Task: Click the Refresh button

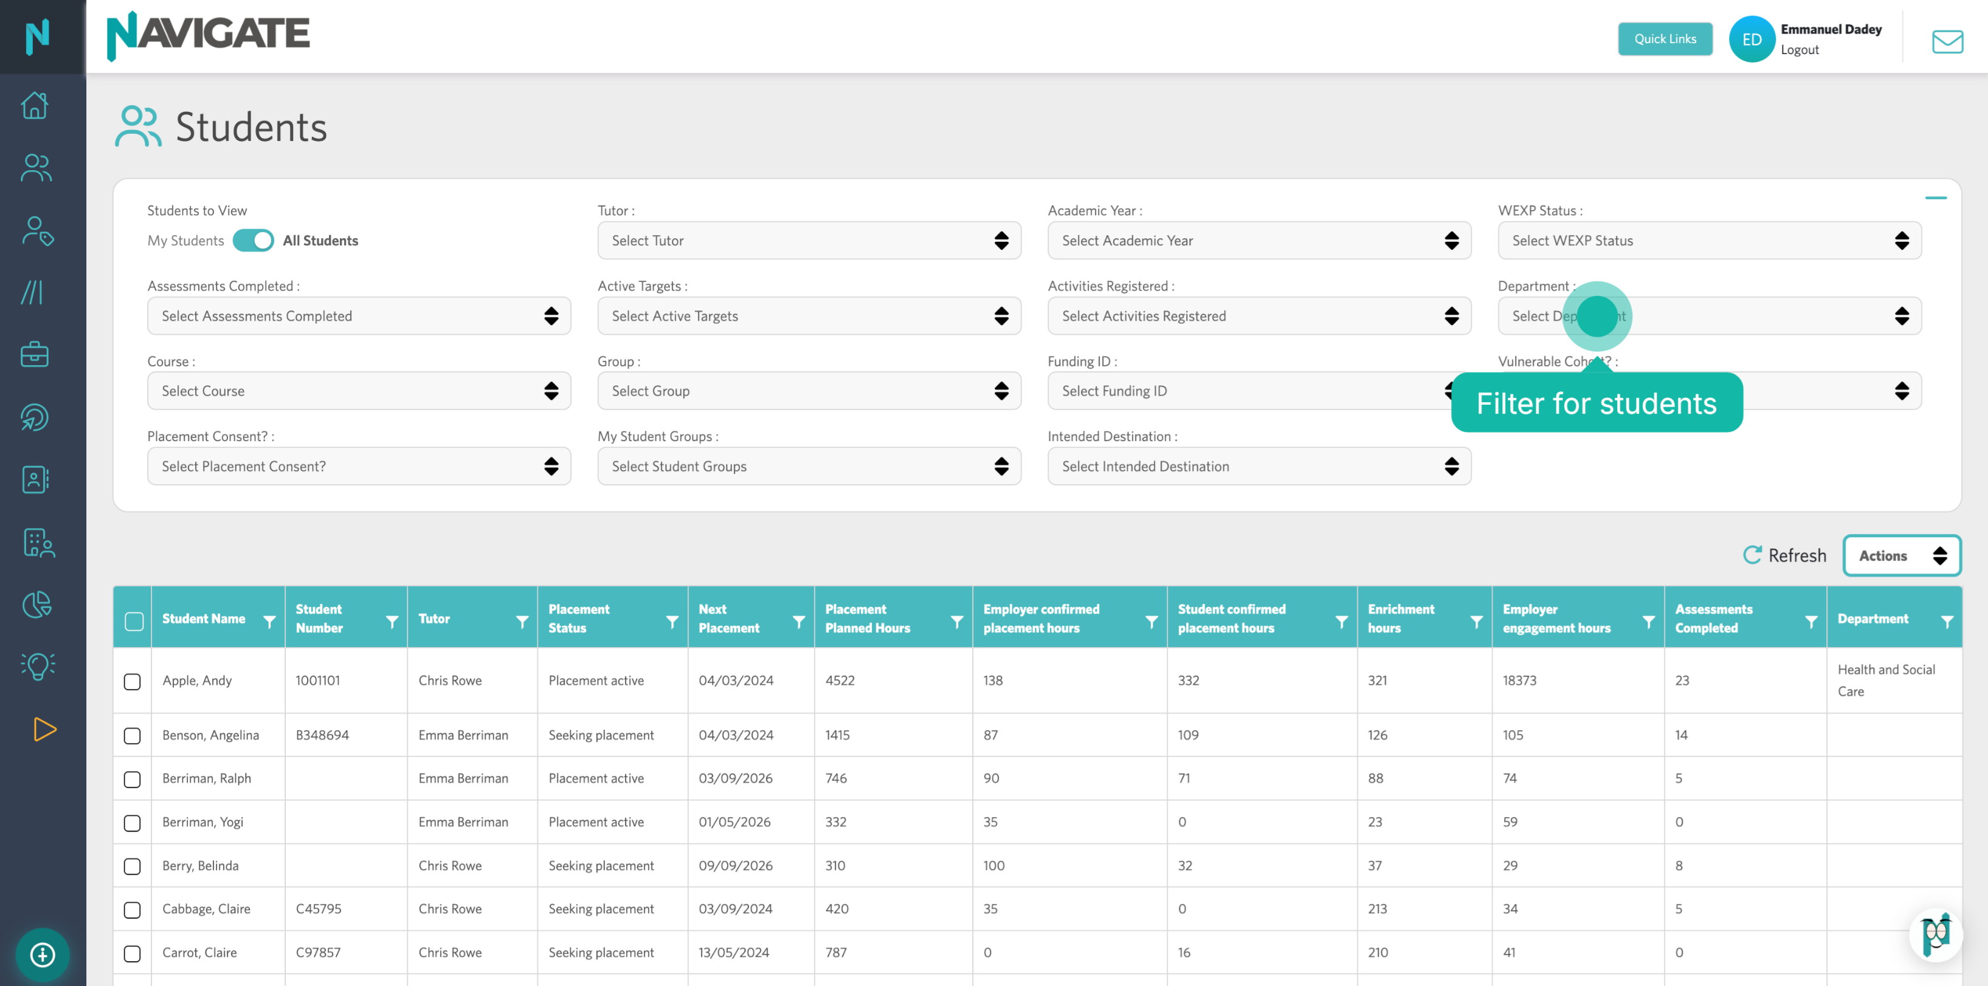Action: tap(1784, 555)
